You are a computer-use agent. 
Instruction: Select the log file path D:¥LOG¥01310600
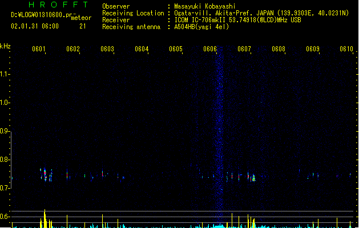point(43,15)
